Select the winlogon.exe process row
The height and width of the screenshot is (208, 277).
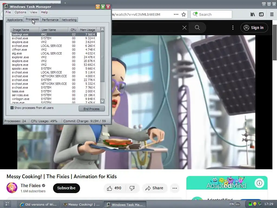[54, 99]
